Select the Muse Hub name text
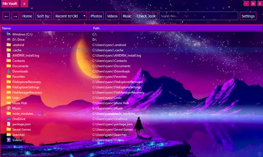This screenshot has width=263, height=157. point(20,103)
